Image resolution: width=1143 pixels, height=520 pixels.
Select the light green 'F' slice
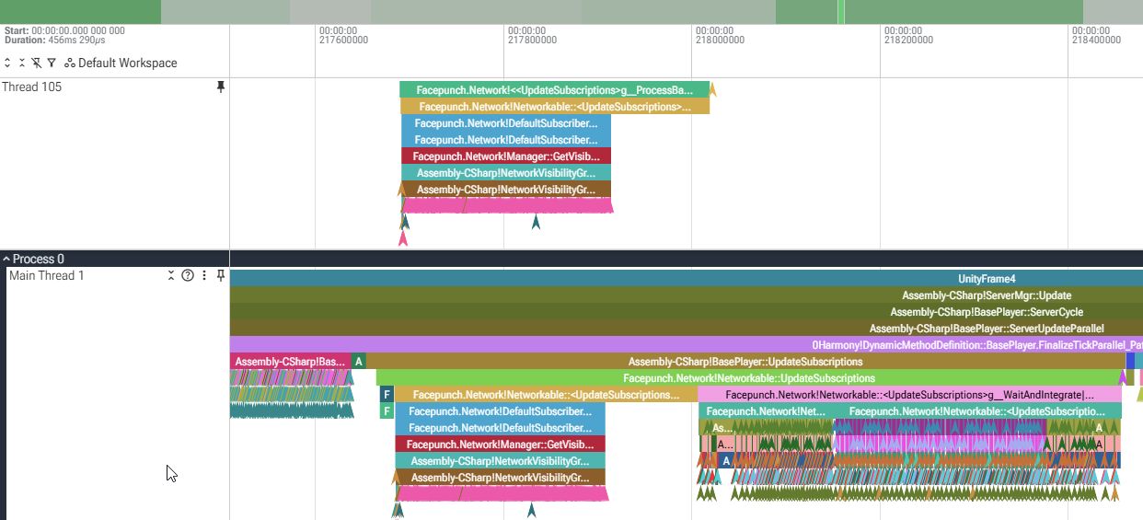click(387, 411)
